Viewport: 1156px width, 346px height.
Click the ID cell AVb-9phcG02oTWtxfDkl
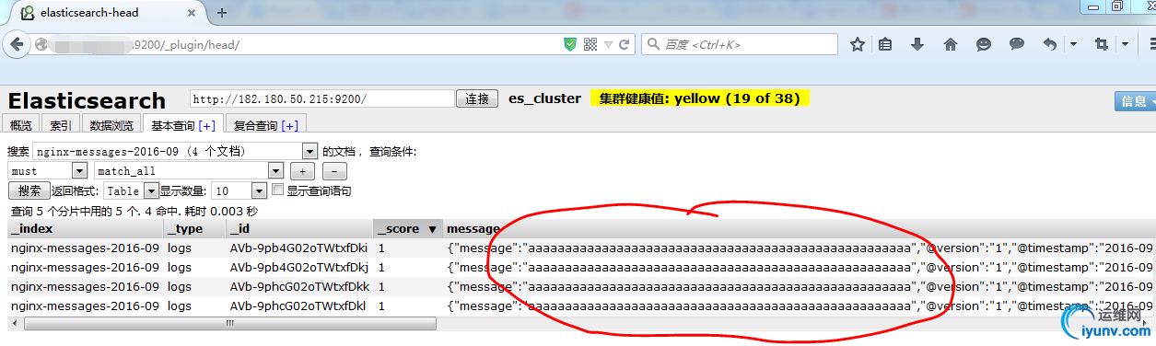click(x=298, y=306)
